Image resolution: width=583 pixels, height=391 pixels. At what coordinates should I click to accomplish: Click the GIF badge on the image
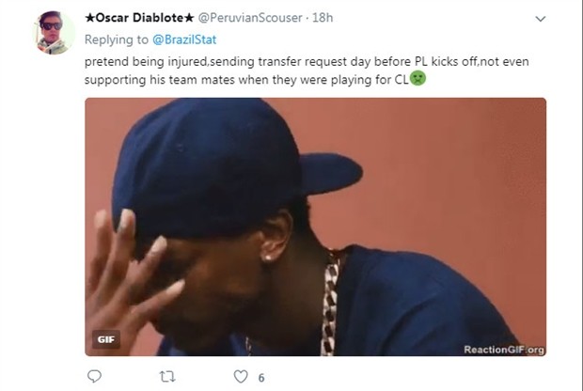[x=105, y=339]
